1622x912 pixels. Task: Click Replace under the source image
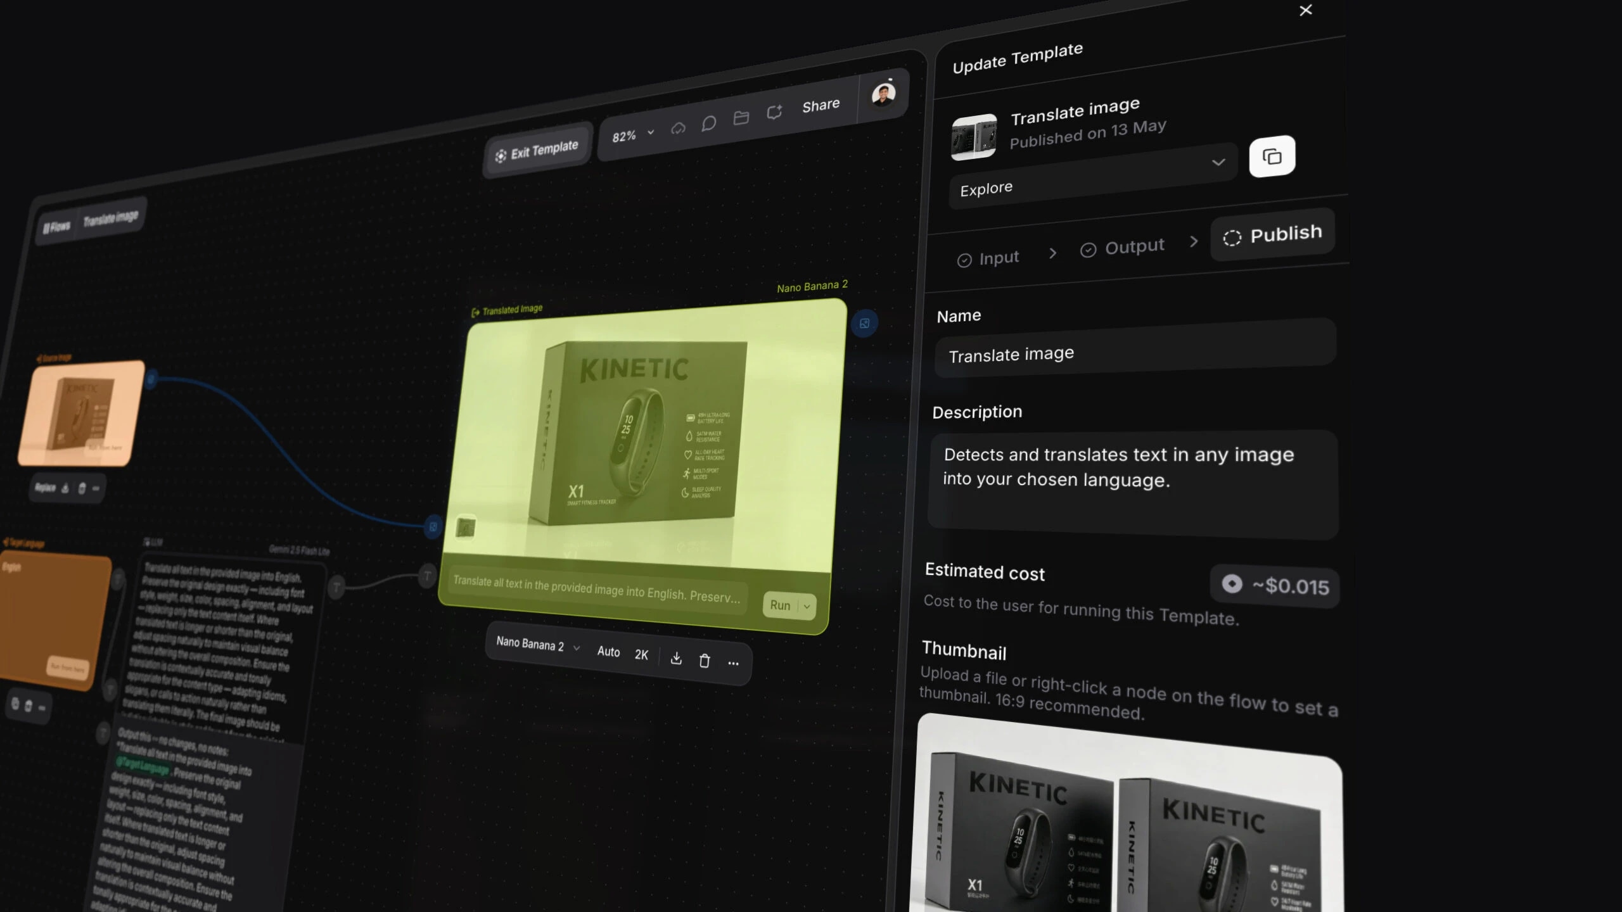[x=45, y=487]
